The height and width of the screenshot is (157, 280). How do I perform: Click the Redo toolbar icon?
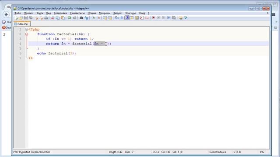pos(75,18)
